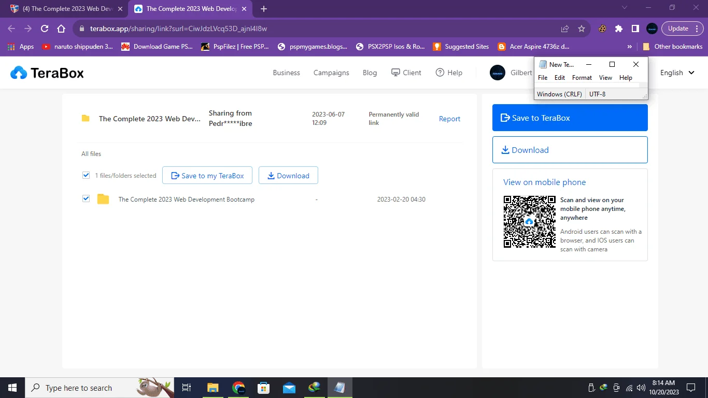This screenshot has width=708, height=398.
Task: Click the QR code image
Action: click(529, 222)
